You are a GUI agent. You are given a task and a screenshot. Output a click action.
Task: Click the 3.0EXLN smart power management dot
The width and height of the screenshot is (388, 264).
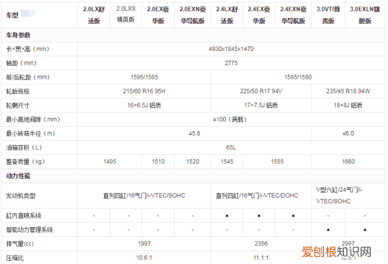pos(365,230)
